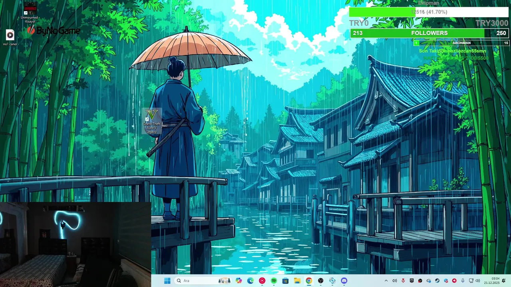
Task: Select the Unmourned - Kisayol desktop shortcut
Action: tap(30, 12)
